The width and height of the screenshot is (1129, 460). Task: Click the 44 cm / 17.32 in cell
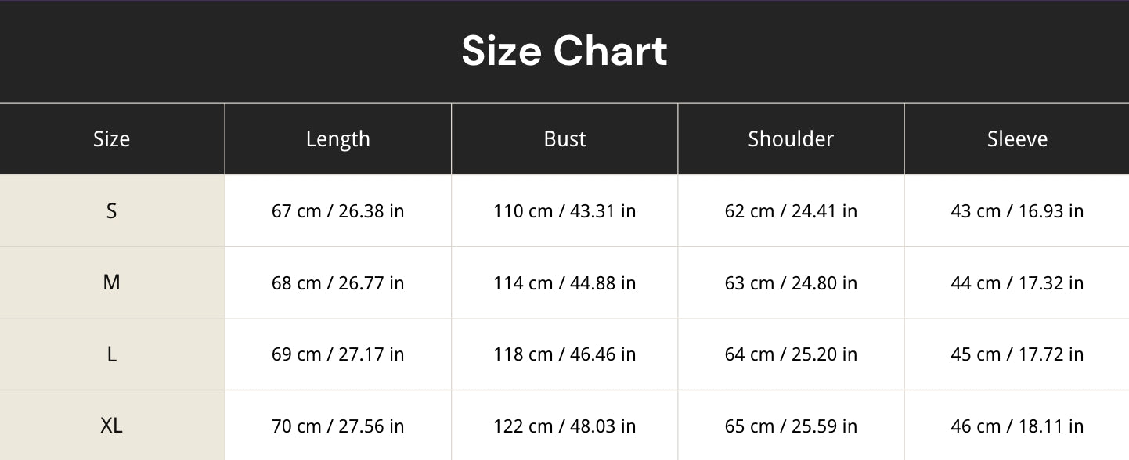pos(1017,282)
